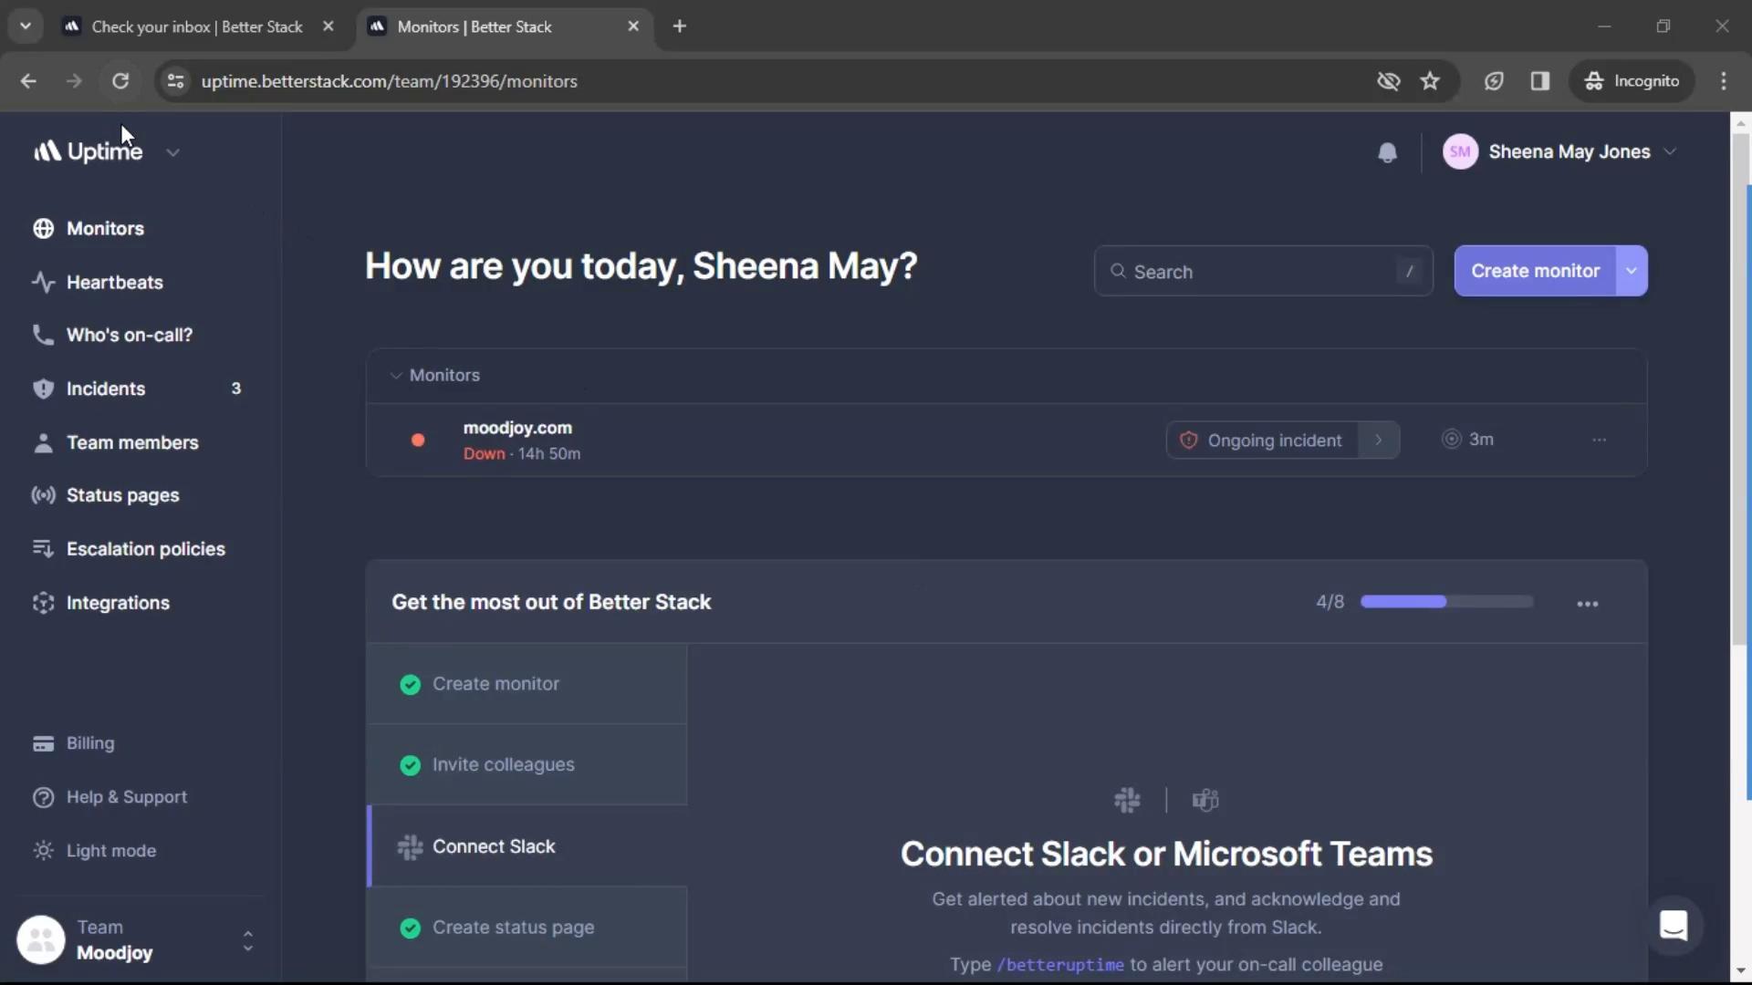
Task: Click the completed Create monitor checkmark
Action: (409, 682)
